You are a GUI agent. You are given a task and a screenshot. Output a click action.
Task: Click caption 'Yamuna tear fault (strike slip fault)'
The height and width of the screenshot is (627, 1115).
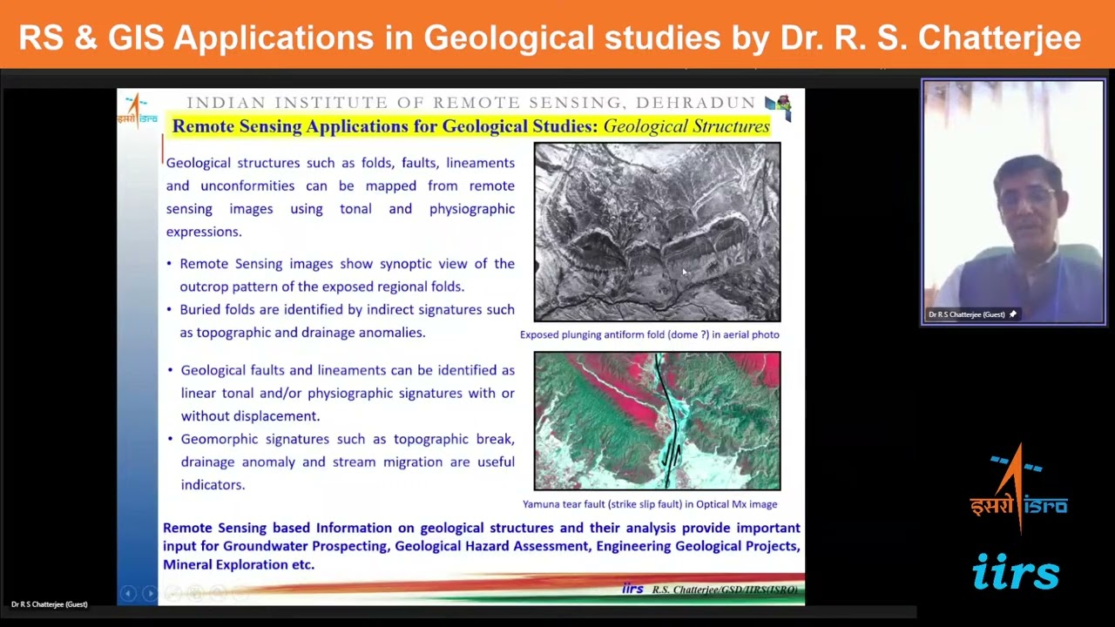tap(650, 504)
